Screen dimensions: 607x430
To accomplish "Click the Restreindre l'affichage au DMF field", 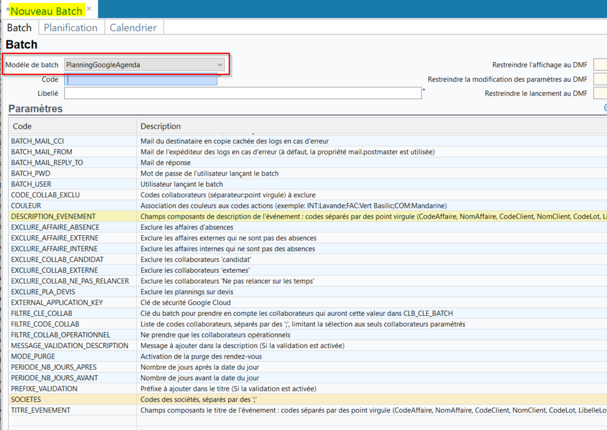I will pyautogui.click(x=600, y=65).
